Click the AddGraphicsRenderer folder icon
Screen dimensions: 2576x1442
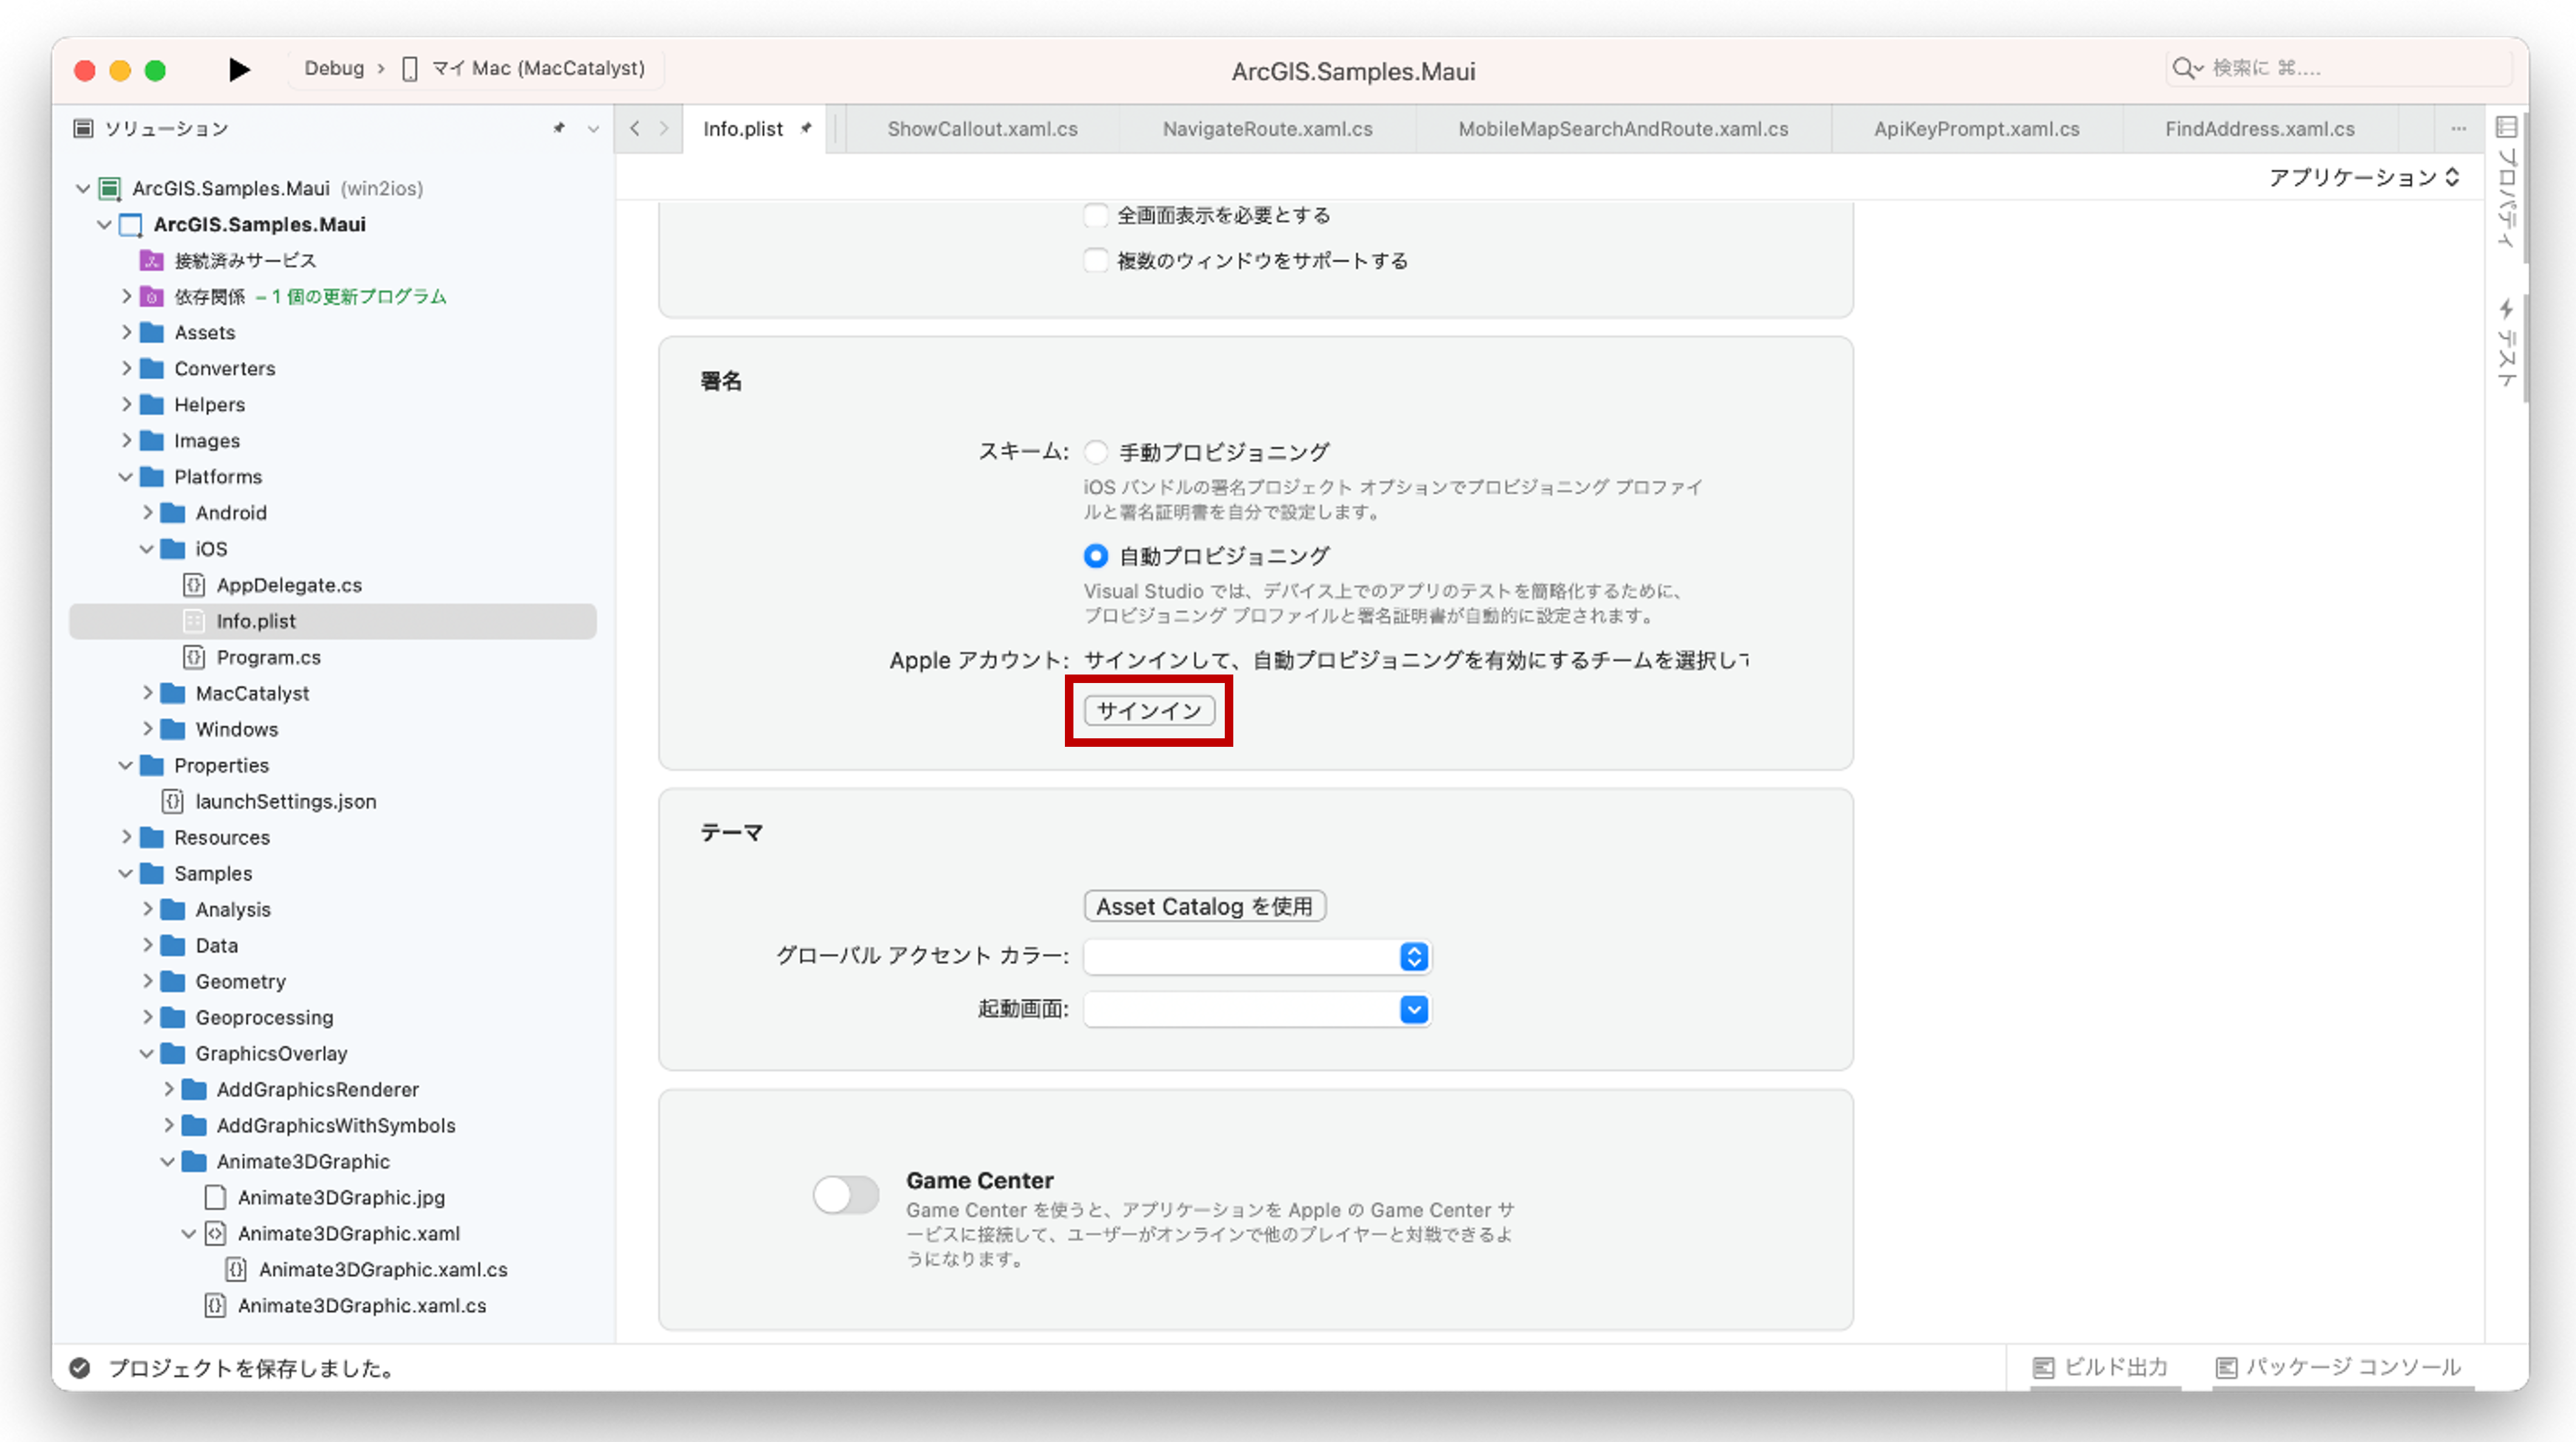pos(194,1089)
